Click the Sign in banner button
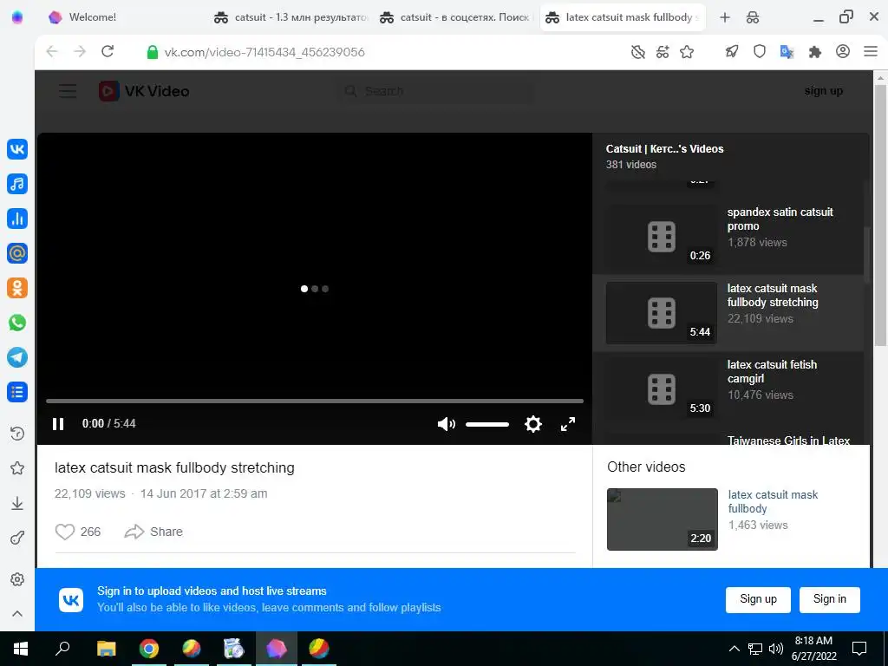The image size is (888, 666). coord(830,599)
